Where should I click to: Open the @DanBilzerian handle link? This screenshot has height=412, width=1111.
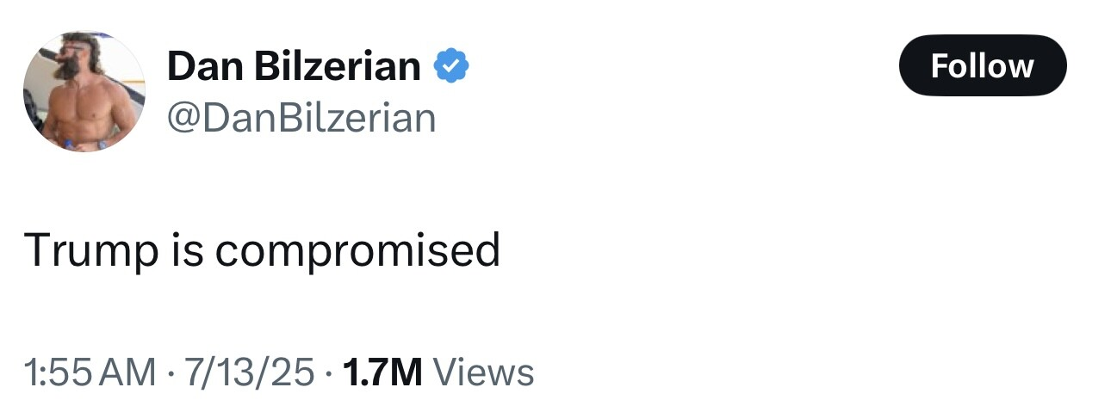click(301, 118)
